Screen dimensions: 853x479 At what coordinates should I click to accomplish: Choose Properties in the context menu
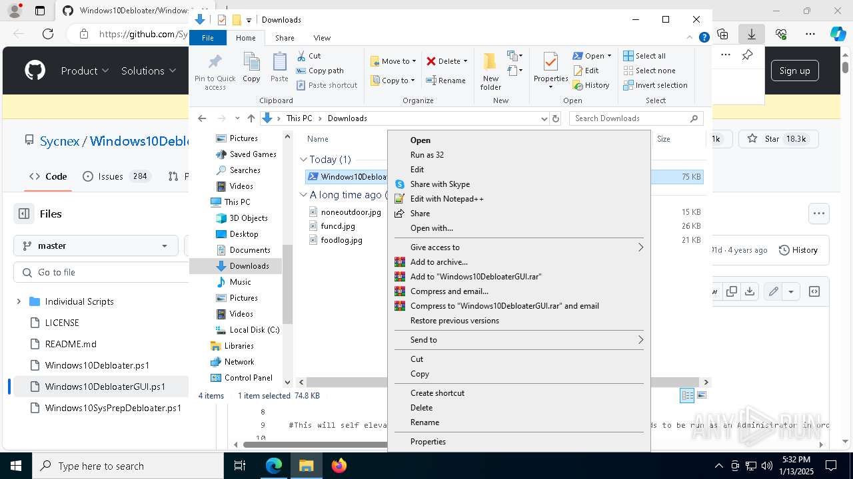518,442
